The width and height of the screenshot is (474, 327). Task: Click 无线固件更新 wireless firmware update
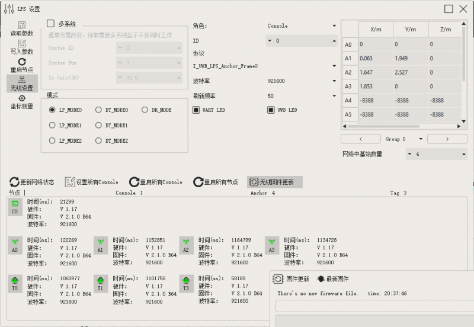pyautogui.click(x=274, y=182)
